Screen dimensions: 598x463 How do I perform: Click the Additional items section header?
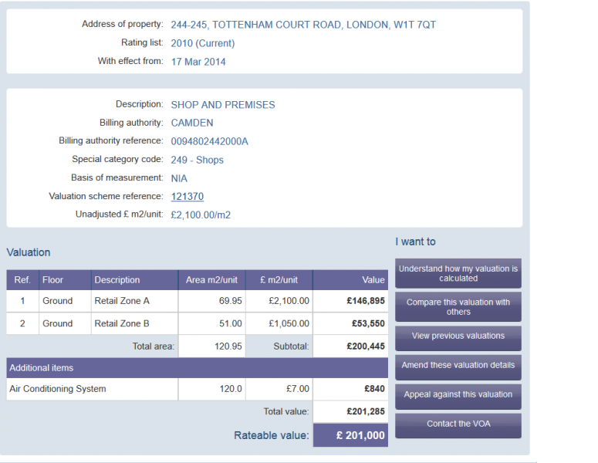coord(198,368)
